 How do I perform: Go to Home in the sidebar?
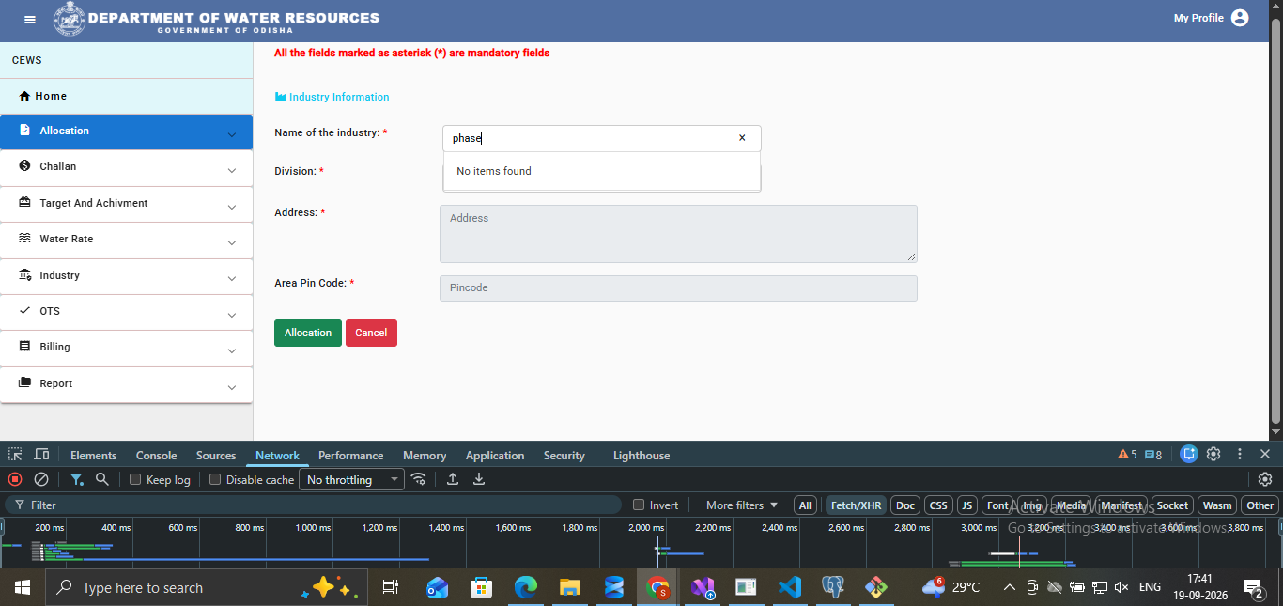point(126,96)
